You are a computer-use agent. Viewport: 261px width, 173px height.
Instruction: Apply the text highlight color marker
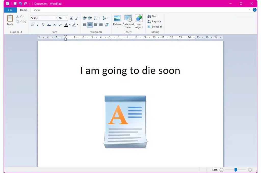point(74,25)
